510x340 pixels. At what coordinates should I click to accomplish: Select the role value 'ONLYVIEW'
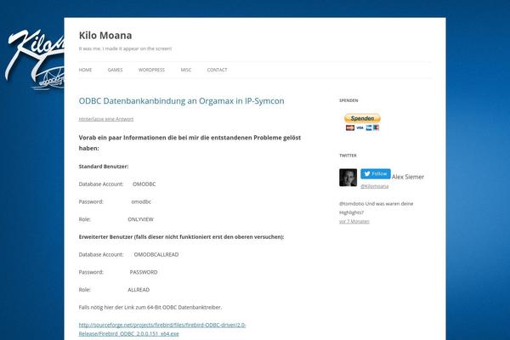click(x=140, y=219)
